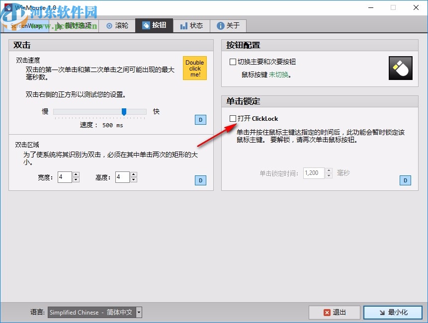Reset 双击区域 with its D default button
The height and width of the screenshot is (323, 428).
(x=201, y=180)
